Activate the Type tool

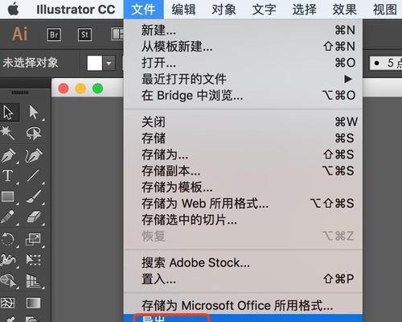8,176
